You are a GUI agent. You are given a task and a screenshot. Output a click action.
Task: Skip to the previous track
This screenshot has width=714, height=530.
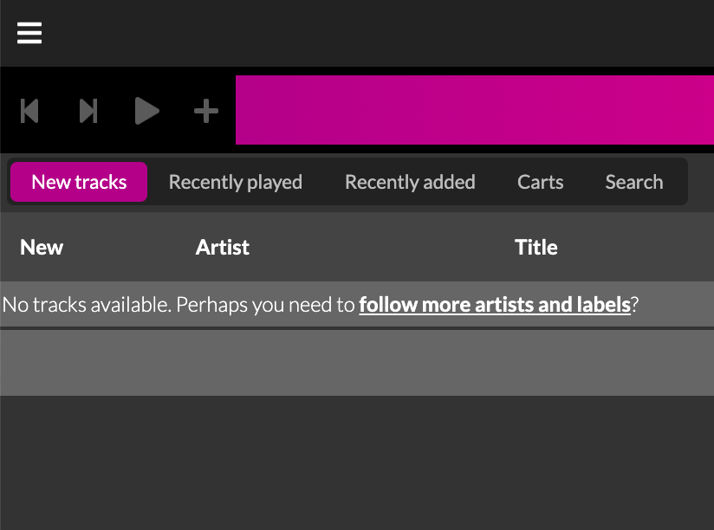pos(29,111)
